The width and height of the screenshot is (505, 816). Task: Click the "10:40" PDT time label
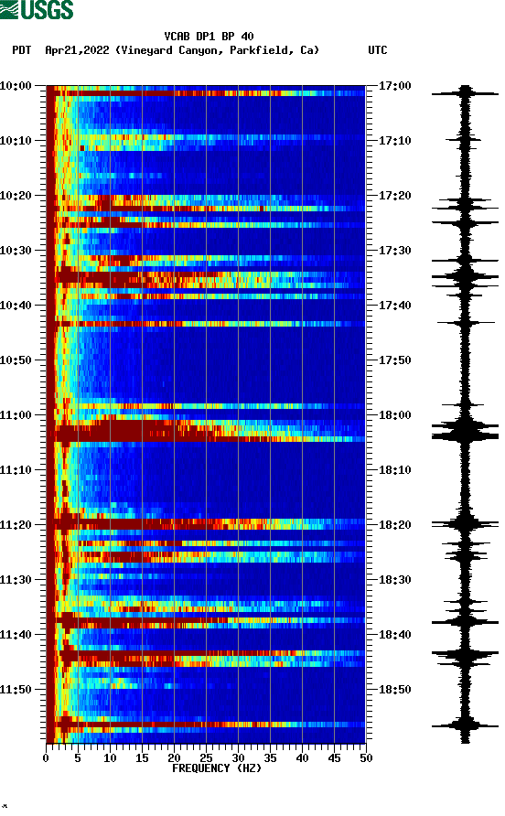click(16, 306)
